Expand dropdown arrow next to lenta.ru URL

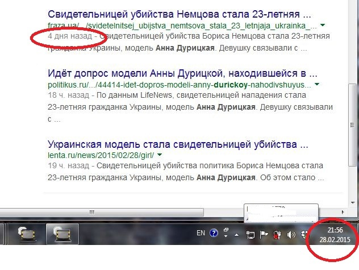pos(160,155)
